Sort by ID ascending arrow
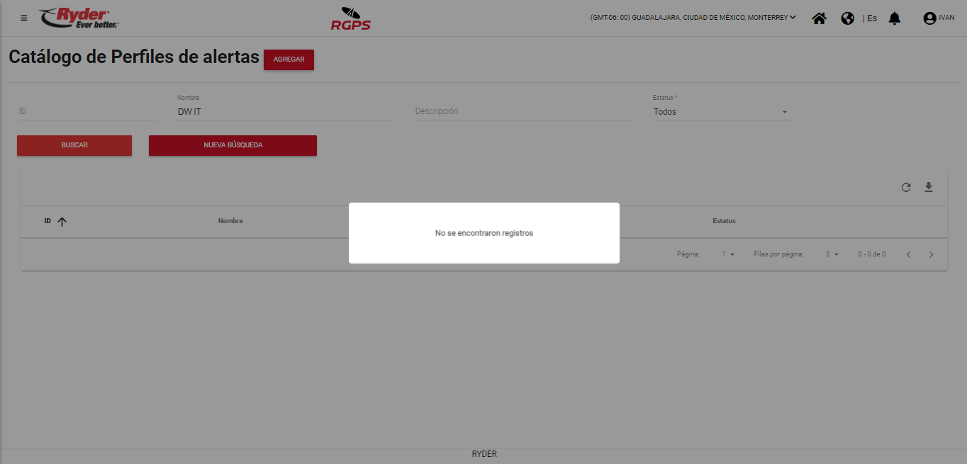This screenshot has width=967, height=464. (x=62, y=222)
